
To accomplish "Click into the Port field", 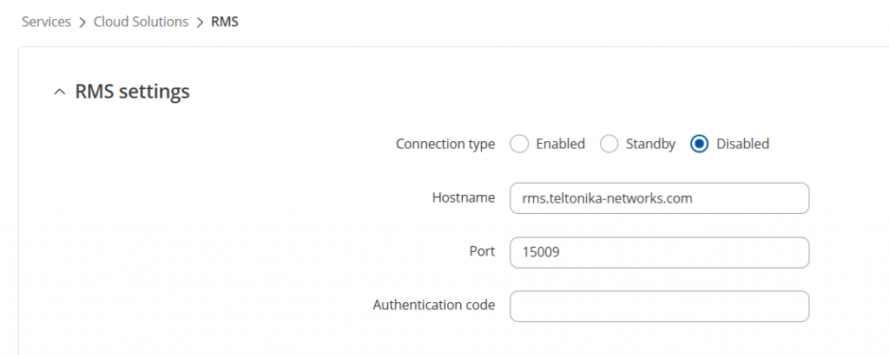I will click(x=659, y=252).
